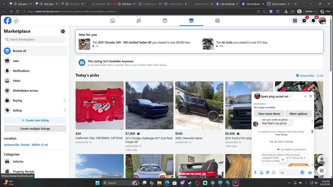Open the Reels video icon in top navigation

pos(165,21)
